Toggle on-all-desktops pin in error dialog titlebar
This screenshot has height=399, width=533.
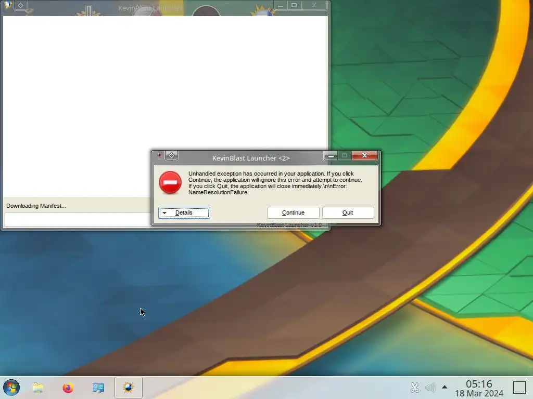click(x=172, y=156)
